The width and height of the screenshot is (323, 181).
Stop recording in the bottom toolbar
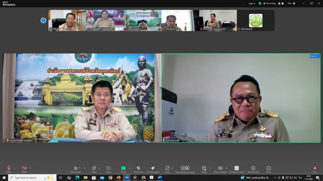pyautogui.click(x=187, y=168)
